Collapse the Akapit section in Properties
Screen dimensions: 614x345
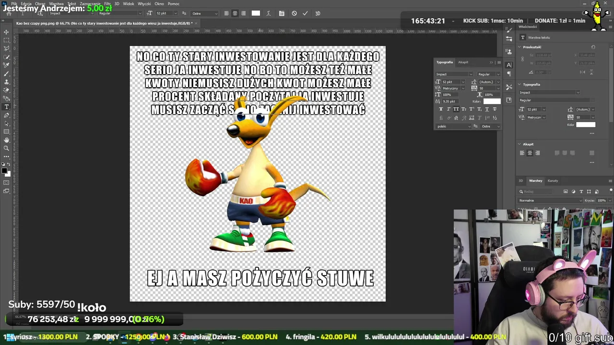click(519, 144)
